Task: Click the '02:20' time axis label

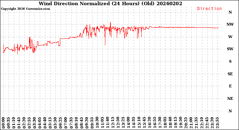Action: (24, 123)
